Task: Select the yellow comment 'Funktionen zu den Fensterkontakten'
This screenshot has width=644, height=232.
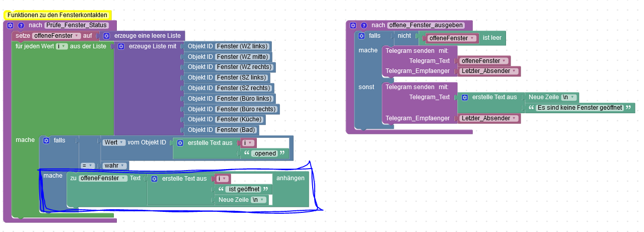Action: (57, 15)
